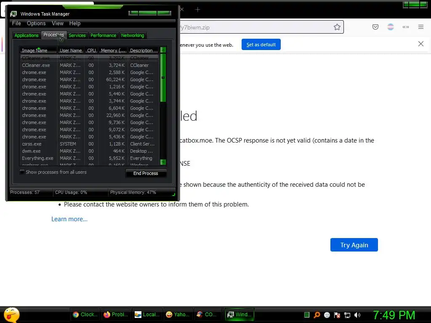Viewport: 431px width, 323px height.
Task: Bookmark page with the star icon
Action: [337, 27]
